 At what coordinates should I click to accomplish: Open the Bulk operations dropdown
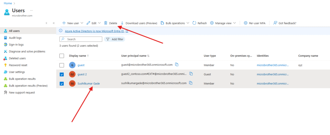(188, 23)
